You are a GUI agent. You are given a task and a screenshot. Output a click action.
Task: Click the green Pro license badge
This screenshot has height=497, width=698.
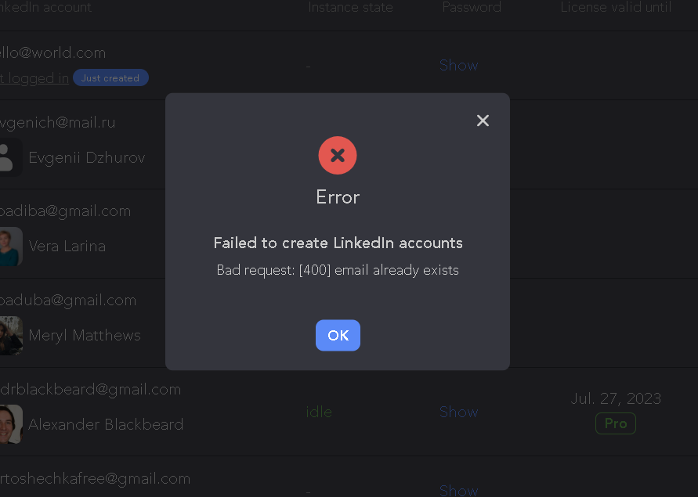pyautogui.click(x=616, y=423)
